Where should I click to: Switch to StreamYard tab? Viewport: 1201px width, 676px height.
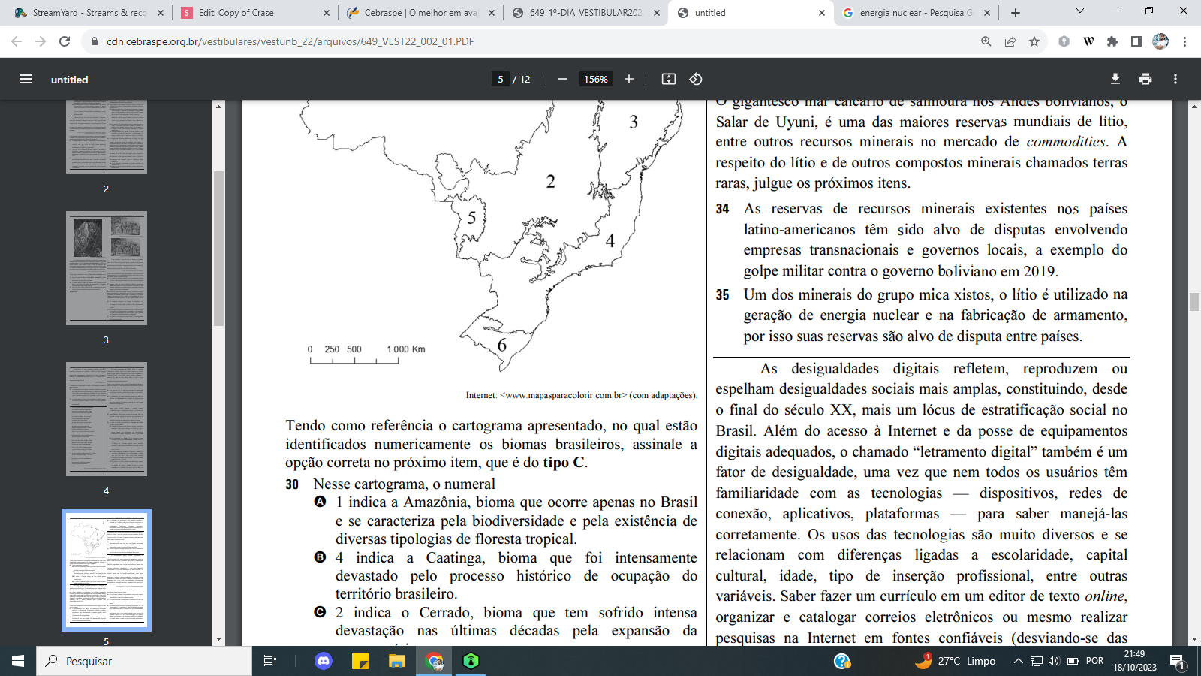point(89,13)
